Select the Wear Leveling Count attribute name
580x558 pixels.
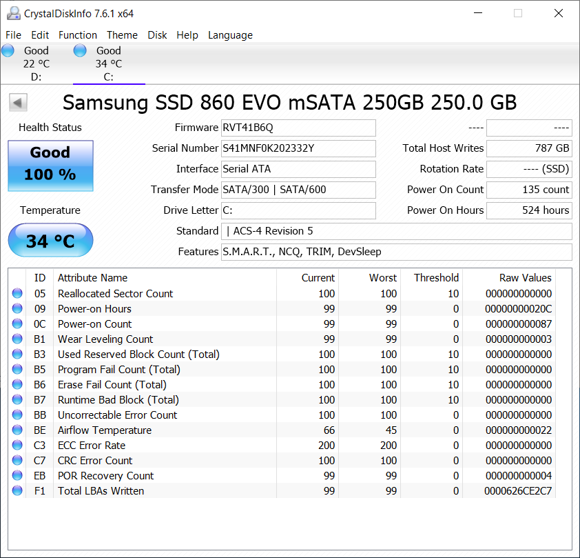(x=105, y=339)
